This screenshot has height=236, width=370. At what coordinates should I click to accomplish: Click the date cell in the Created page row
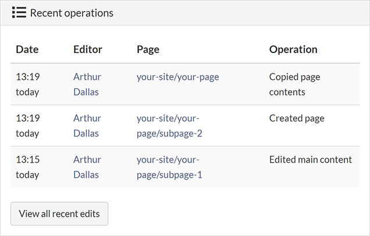[x=27, y=126]
